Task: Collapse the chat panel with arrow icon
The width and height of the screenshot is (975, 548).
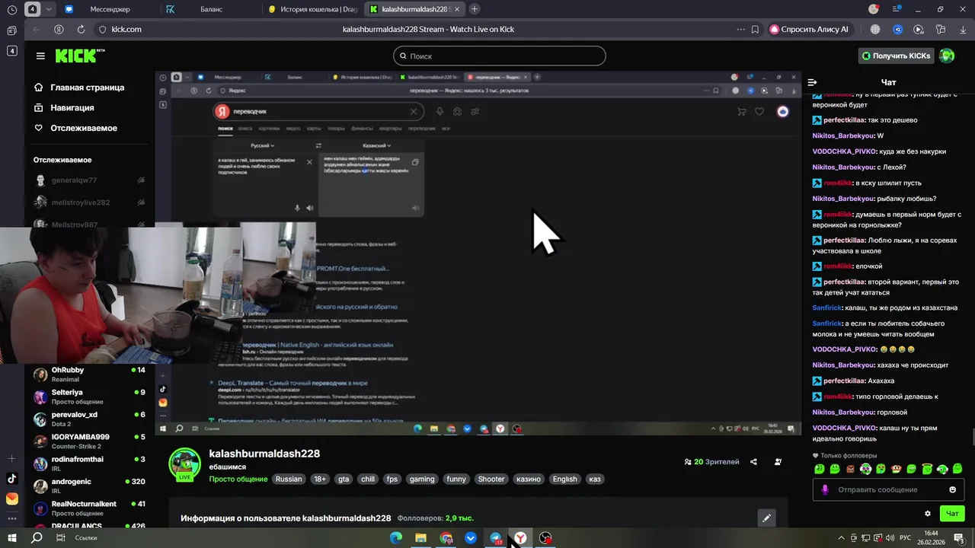Action: tap(812, 82)
